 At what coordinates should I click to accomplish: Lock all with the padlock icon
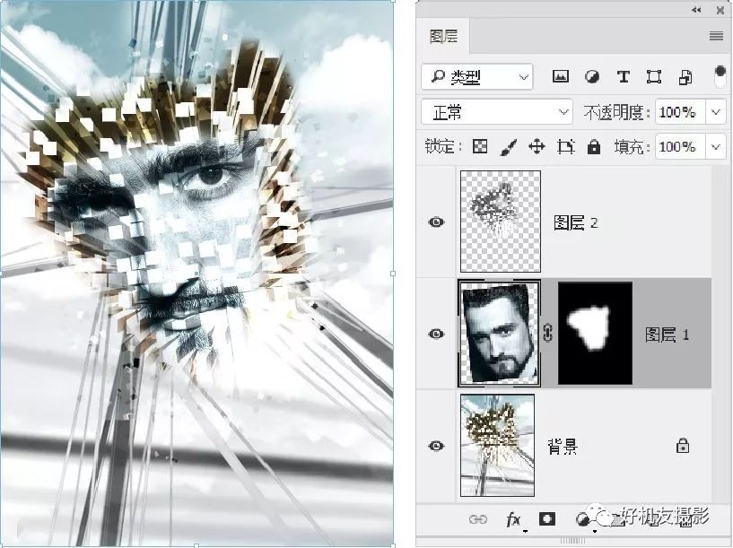(594, 147)
